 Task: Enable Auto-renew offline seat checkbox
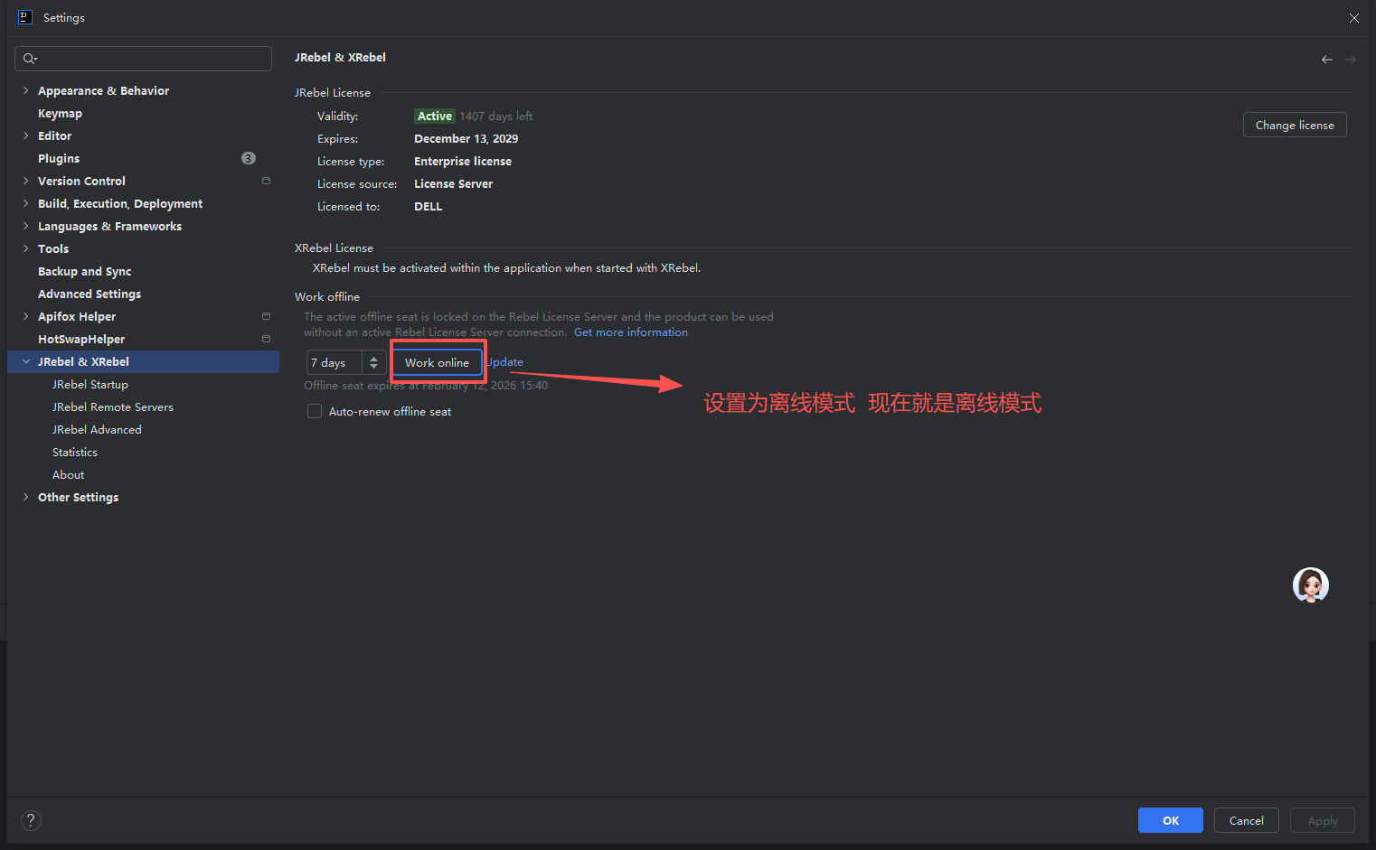(315, 411)
